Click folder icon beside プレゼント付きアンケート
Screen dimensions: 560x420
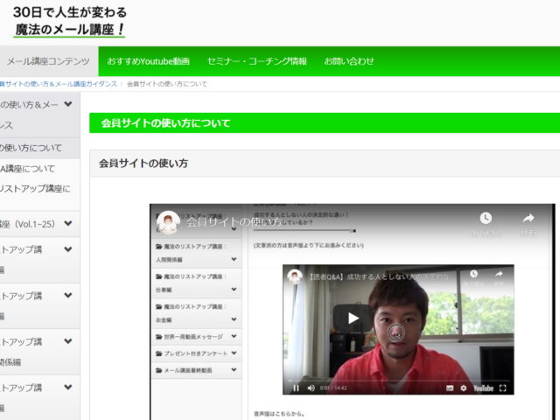pyautogui.click(x=159, y=353)
